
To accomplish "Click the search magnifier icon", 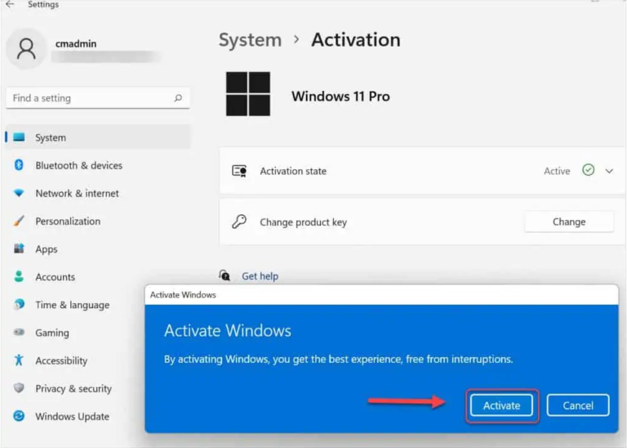I will 178,97.
